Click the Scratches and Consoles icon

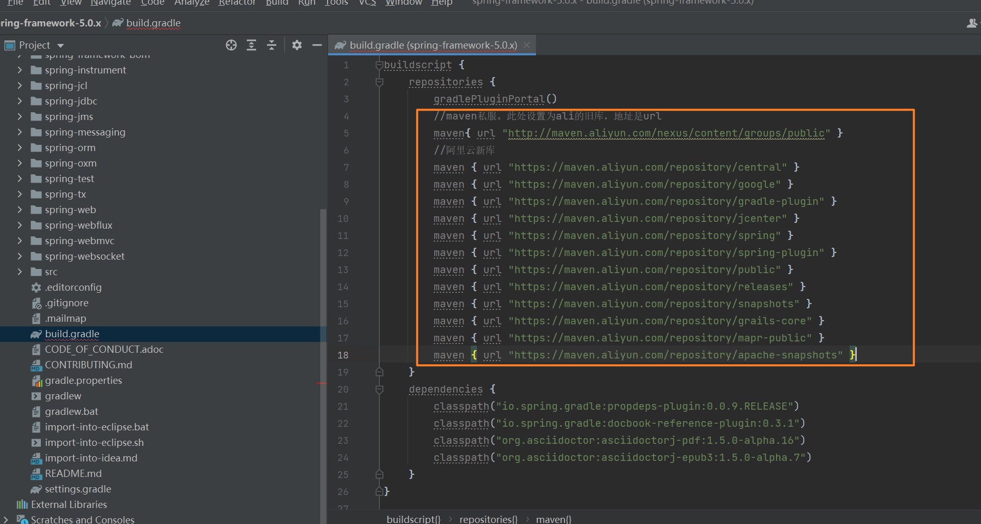22,519
